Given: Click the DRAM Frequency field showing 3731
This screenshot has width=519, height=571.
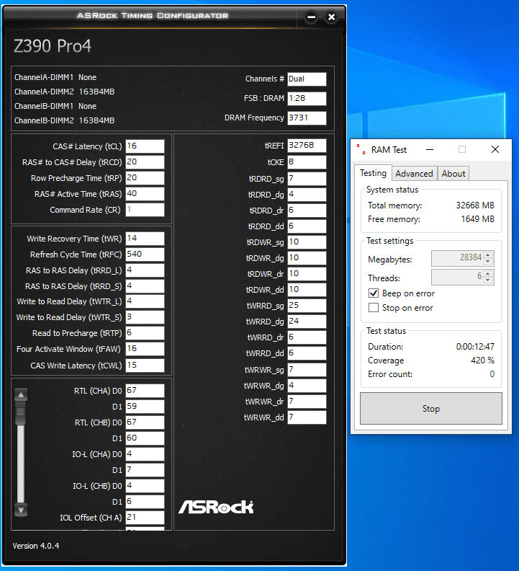Looking at the screenshot, I should coord(307,118).
